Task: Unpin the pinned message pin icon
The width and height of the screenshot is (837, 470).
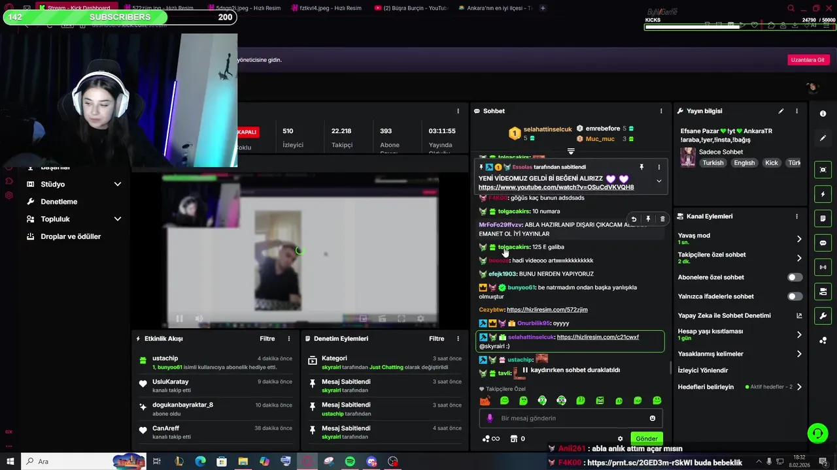Action: [641, 167]
